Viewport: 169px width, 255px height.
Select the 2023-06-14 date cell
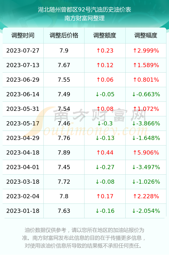[23, 94]
